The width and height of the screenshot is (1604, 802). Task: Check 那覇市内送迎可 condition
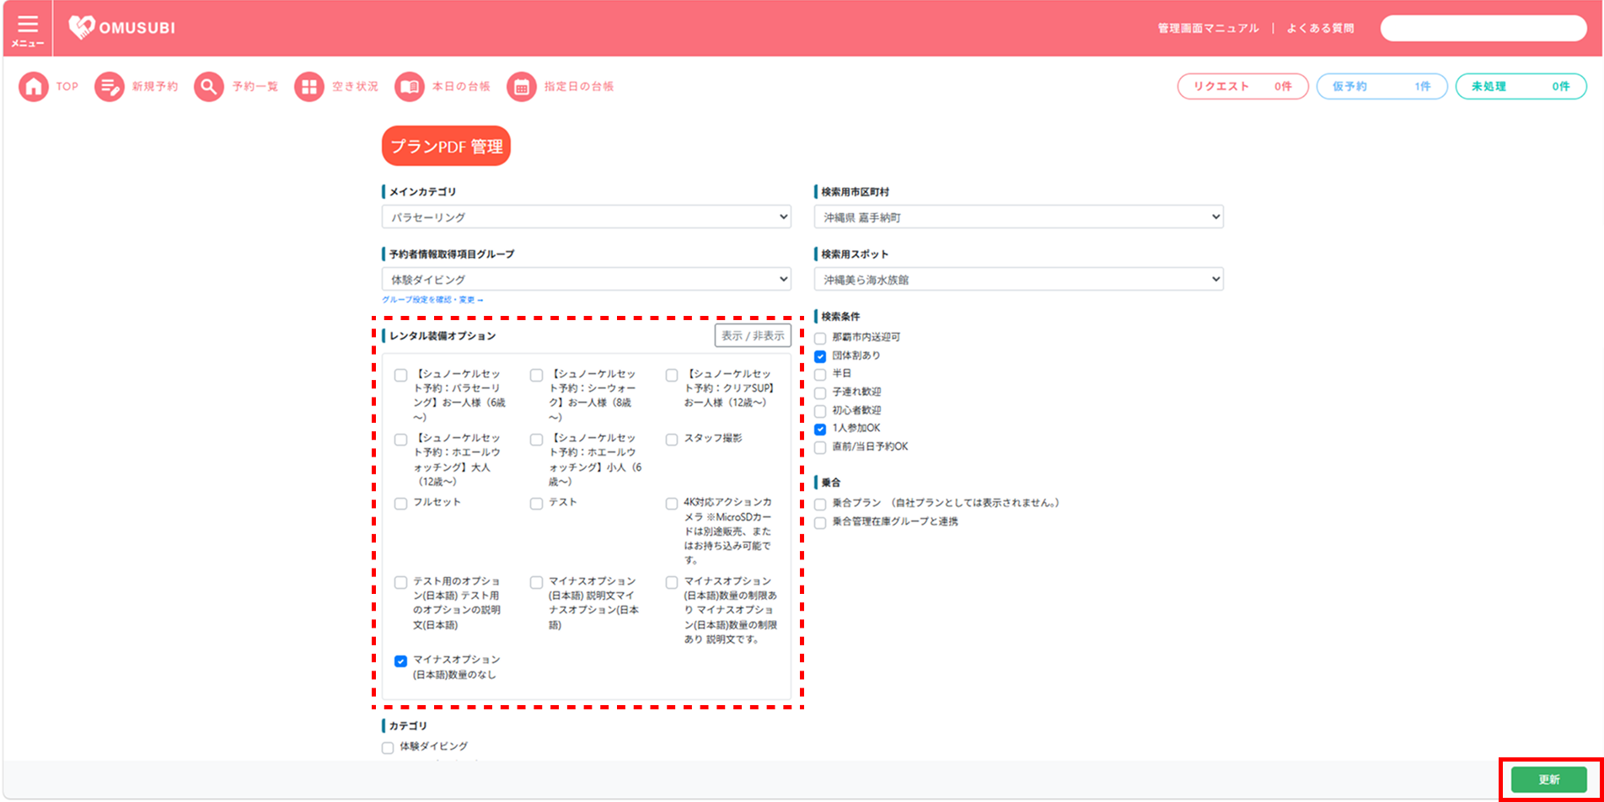tap(820, 339)
